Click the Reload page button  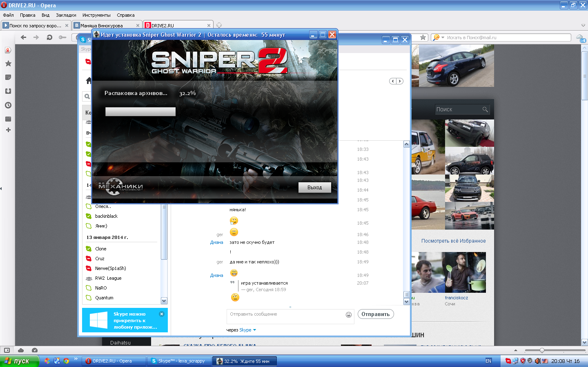click(x=49, y=38)
